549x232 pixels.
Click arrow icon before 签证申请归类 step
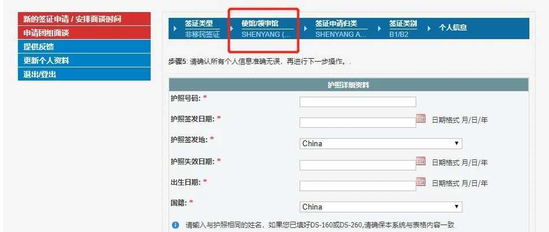[x=305, y=28]
